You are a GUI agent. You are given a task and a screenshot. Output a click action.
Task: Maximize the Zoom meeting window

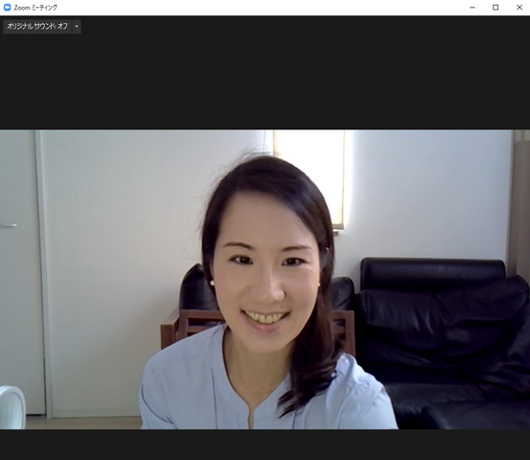(495, 8)
